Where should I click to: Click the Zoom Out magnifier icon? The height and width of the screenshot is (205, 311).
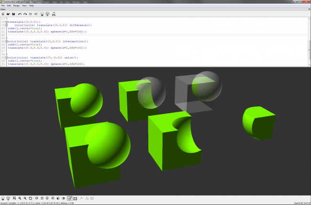tap(25, 198)
